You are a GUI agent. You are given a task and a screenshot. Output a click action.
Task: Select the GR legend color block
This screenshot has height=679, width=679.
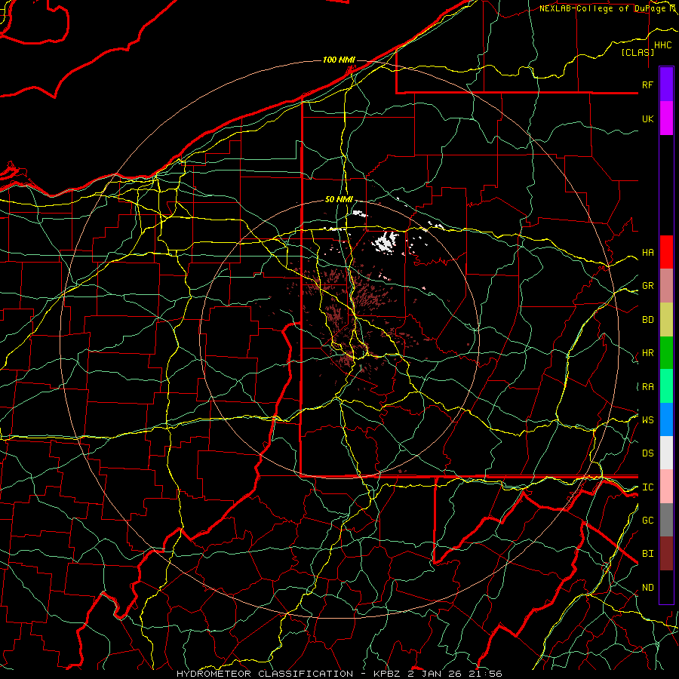point(666,286)
